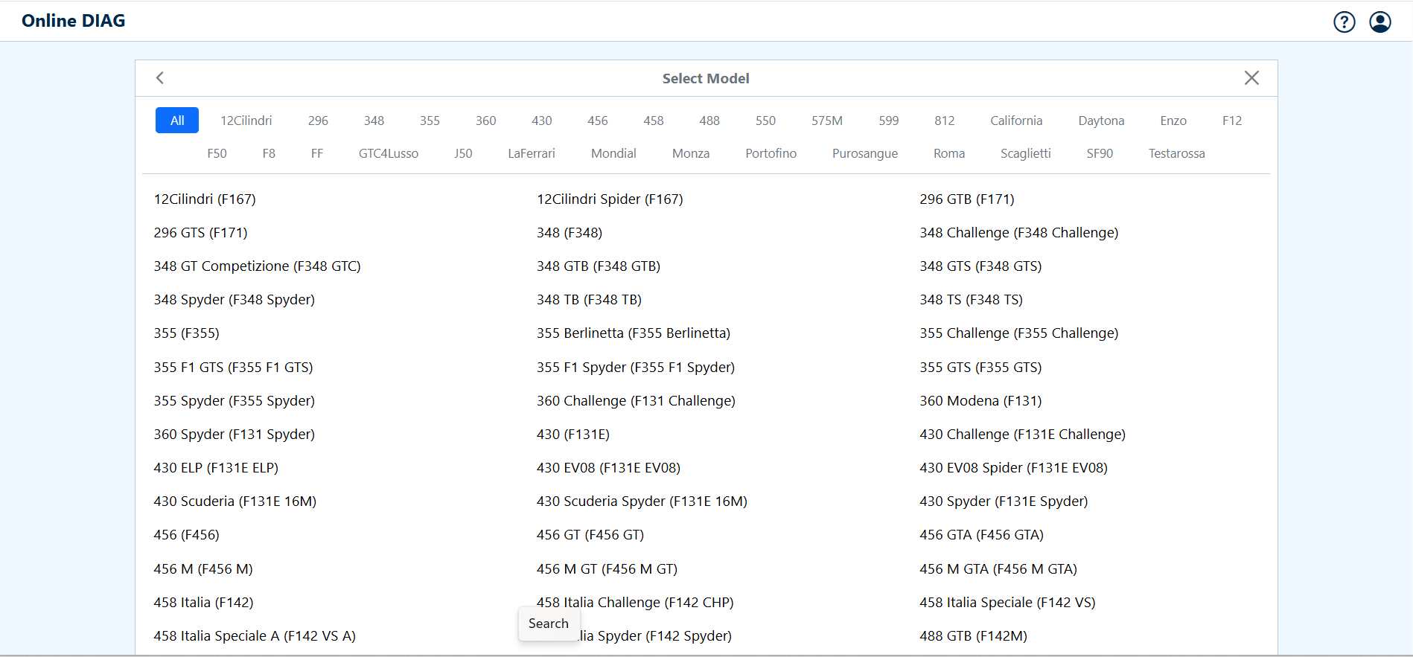Open the help question mark icon
Image resolution: width=1413 pixels, height=657 pixels.
point(1344,22)
